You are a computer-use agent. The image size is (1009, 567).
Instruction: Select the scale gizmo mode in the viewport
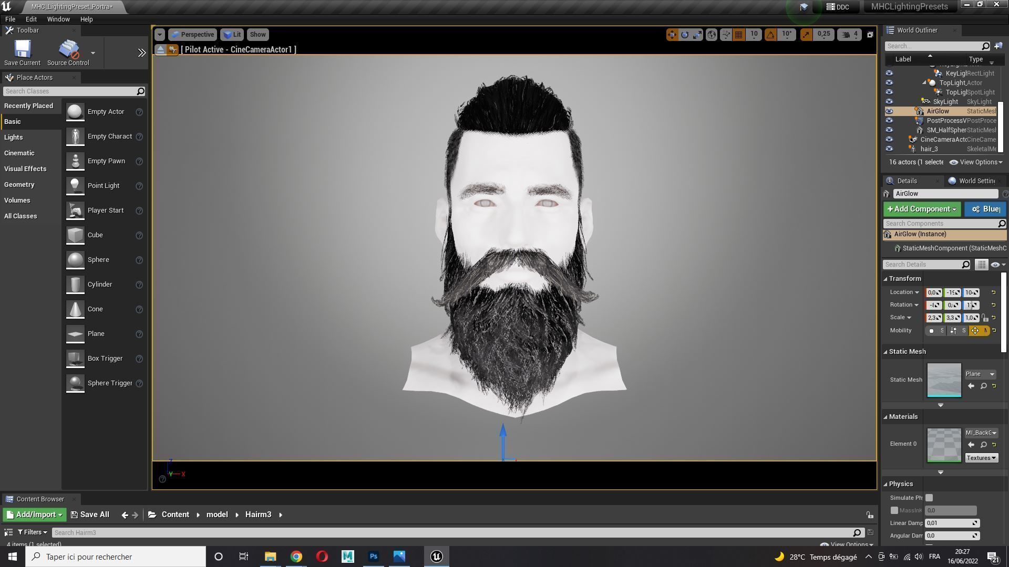pos(697,35)
